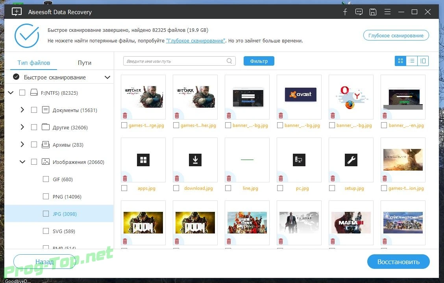The height and width of the screenshot is (283, 444).
Task: Click the Быстрое сканирование check mark icon
Action: [x=16, y=77]
